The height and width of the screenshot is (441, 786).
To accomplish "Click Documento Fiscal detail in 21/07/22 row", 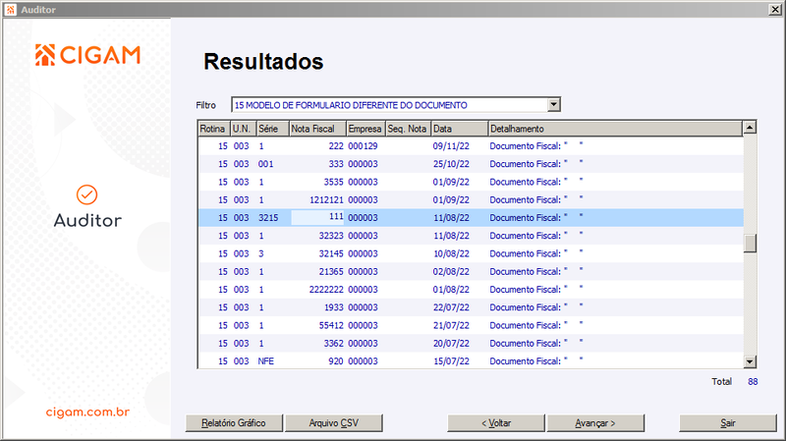I will pyautogui.click(x=536, y=326).
